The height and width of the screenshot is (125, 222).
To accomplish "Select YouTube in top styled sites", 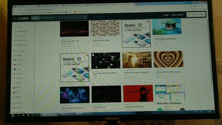I will (18, 65).
